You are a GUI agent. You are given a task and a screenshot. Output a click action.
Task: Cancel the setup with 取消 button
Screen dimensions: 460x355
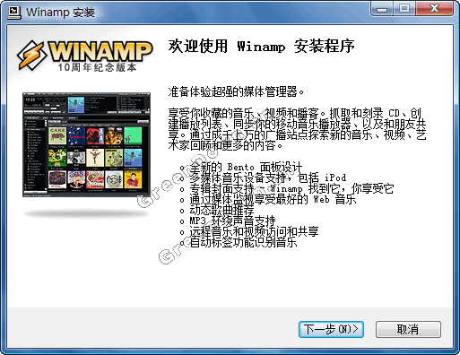click(408, 329)
